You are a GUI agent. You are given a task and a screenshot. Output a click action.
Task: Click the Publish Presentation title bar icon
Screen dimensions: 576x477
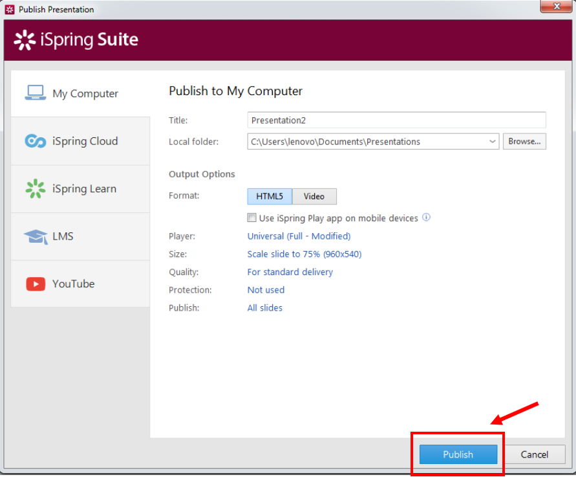coord(10,10)
